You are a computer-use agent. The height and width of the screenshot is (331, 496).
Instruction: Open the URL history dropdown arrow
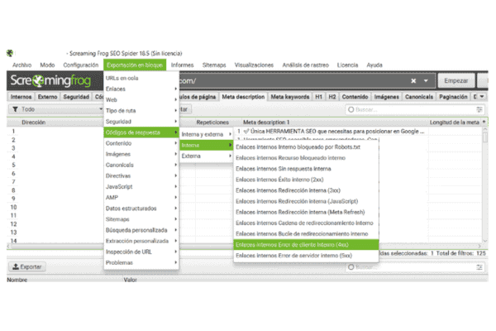[x=426, y=81]
